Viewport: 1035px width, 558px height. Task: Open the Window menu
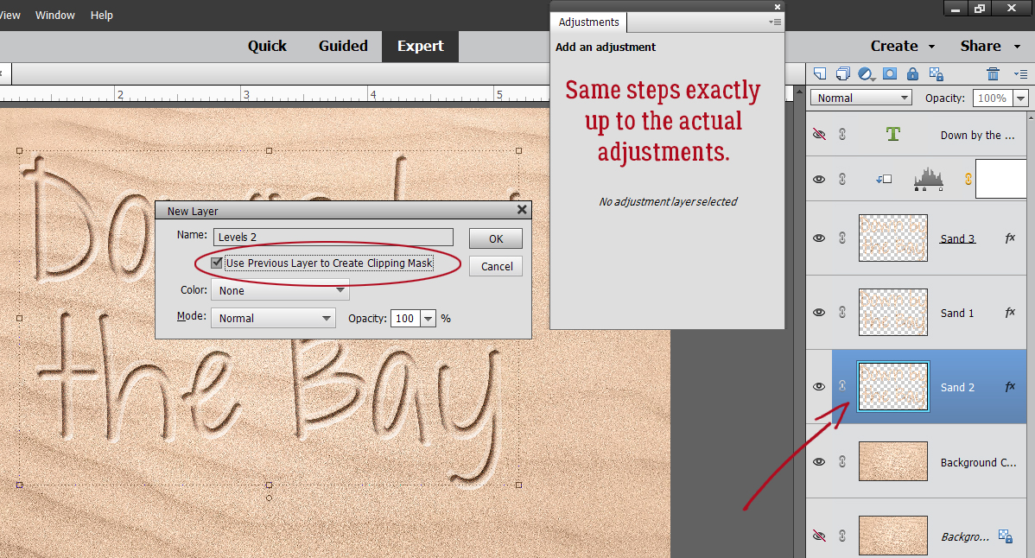tap(54, 15)
